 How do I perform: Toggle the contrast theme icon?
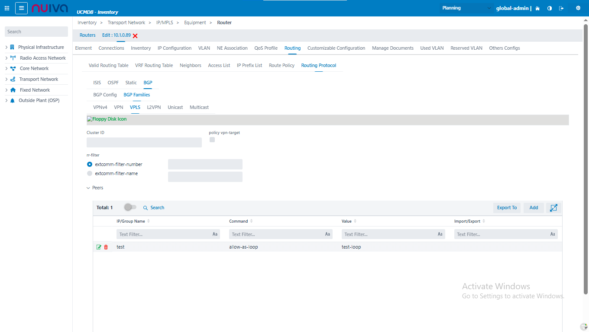(550, 8)
